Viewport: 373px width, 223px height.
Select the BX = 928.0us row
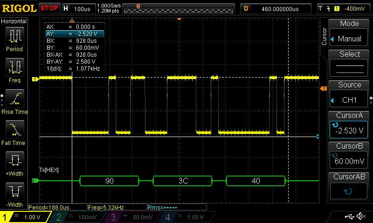pos(75,41)
